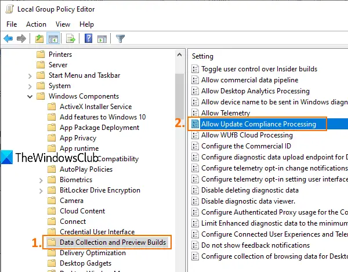The height and width of the screenshot is (272, 348).
Task: Click policy icon beside Disable diagnostic data viewer
Action: pos(195,201)
